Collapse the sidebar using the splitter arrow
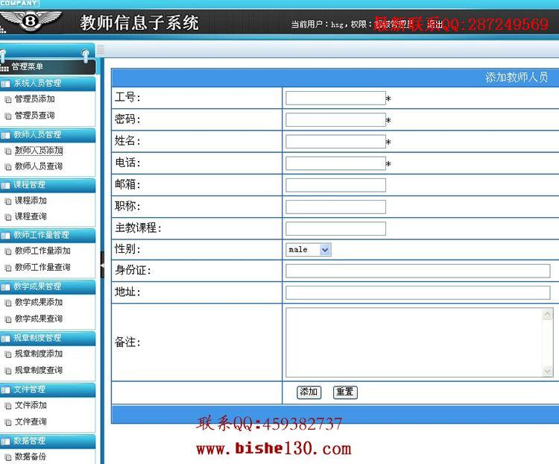Image resolution: width=559 pixels, height=464 pixels. point(102,265)
